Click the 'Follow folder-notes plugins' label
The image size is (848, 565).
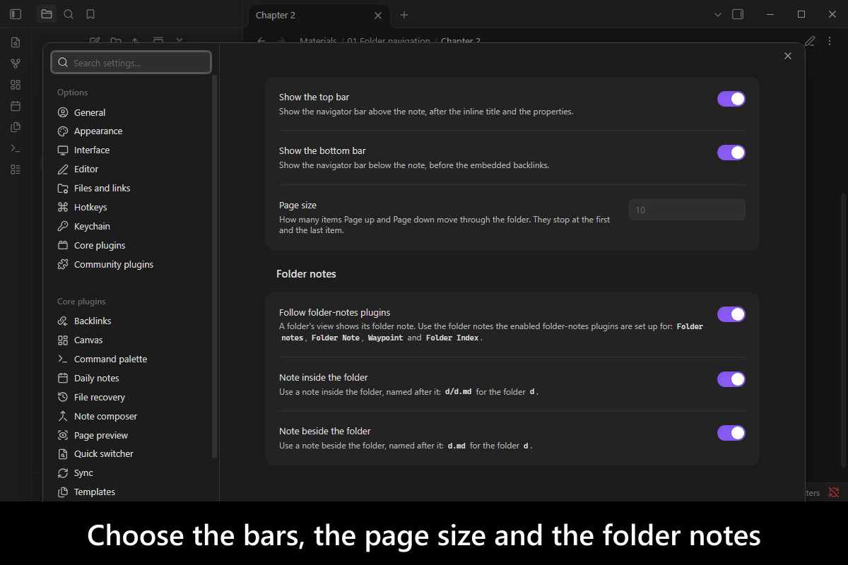point(335,313)
